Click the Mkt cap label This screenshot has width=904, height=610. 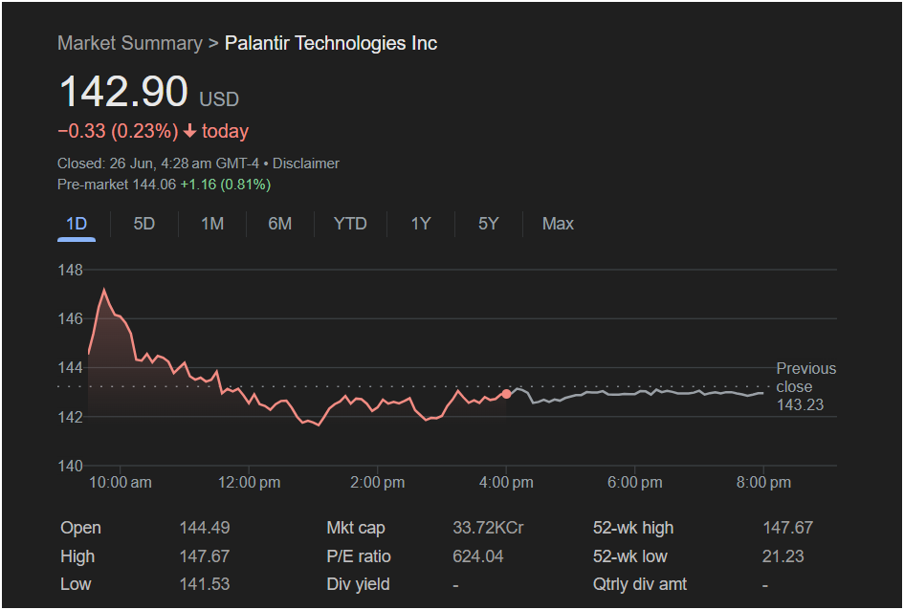(356, 528)
